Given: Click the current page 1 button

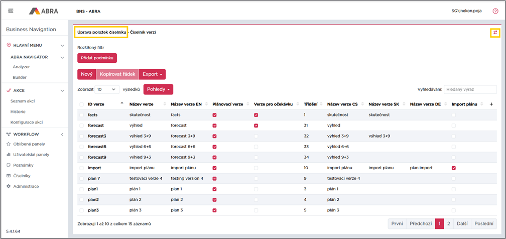Looking at the screenshot, I should (440, 223).
